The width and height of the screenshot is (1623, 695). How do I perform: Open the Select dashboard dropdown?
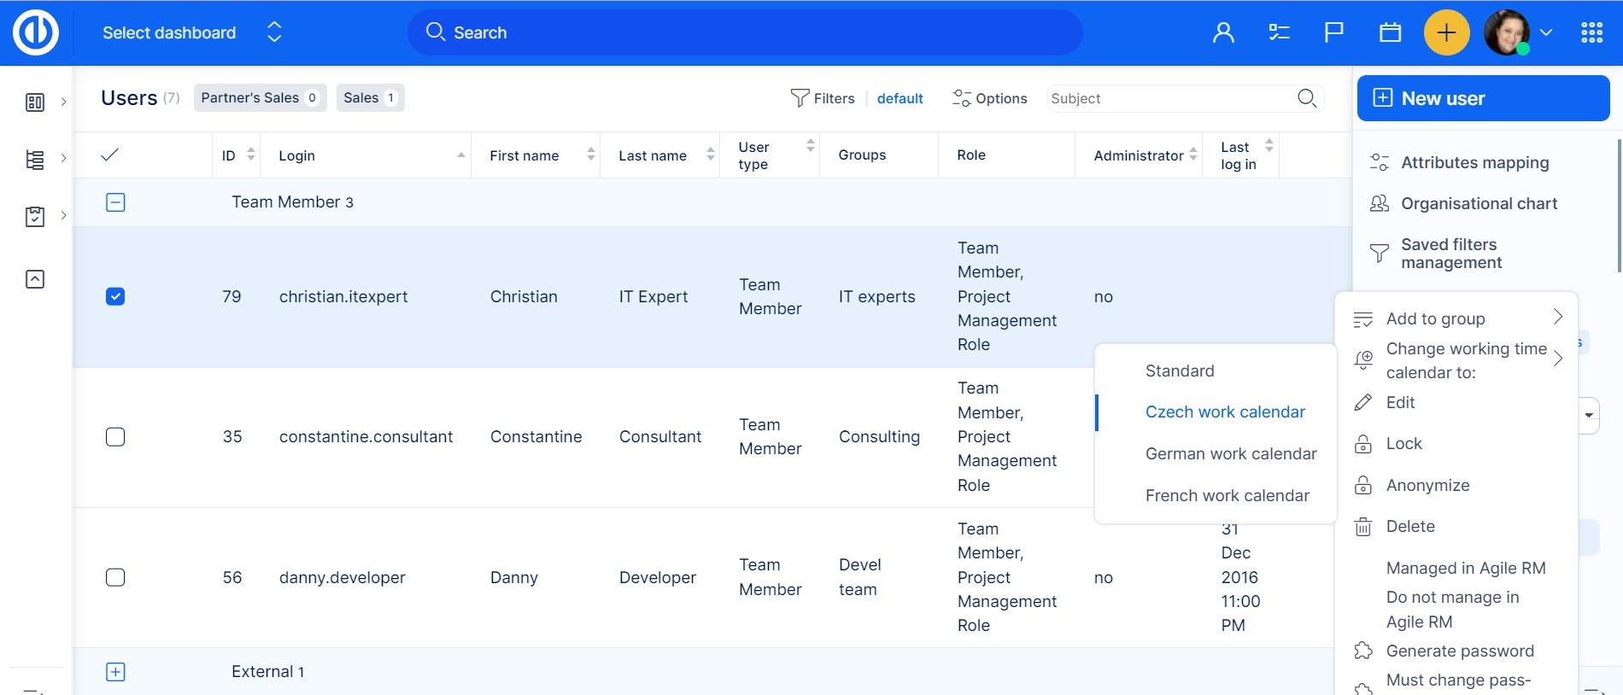point(191,33)
